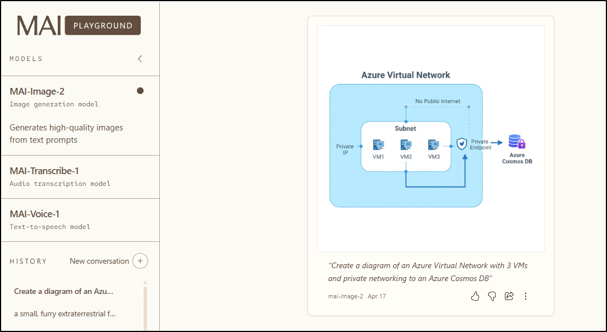Click the Private Endpoint shield icon in diagram
607x332 pixels.
coord(462,144)
